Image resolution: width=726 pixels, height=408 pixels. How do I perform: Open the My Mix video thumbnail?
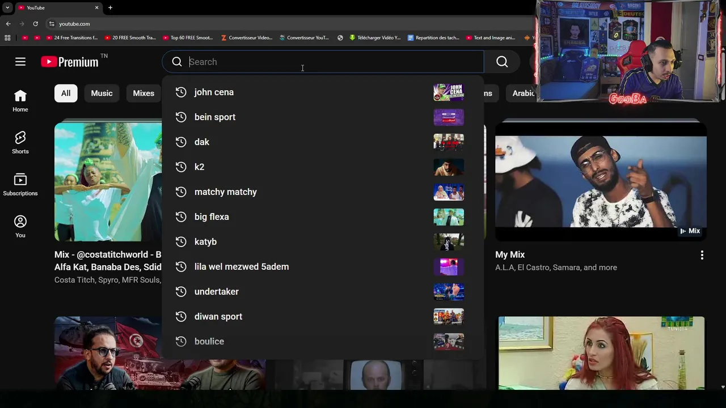(x=601, y=181)
